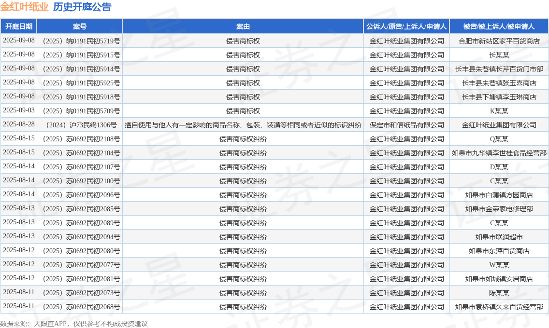The width and height of the screenshot is (549, 328).
Task: Click defendant 如皋市金荣家电修理部
Action: 499,209
